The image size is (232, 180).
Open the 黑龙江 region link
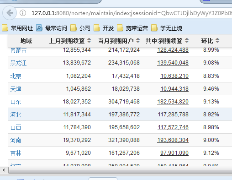point(19,63)
